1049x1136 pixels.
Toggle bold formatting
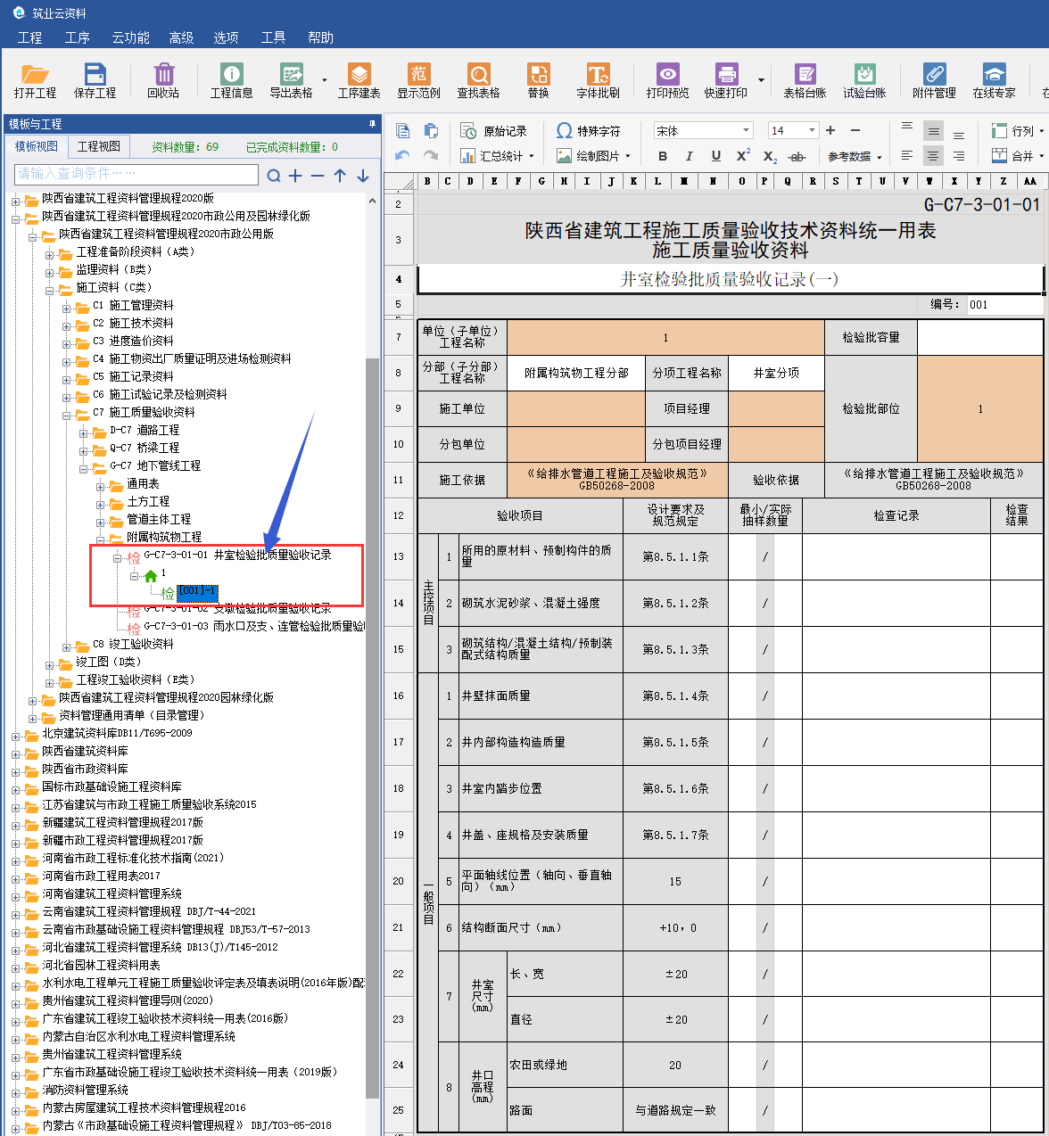(663, 156)
